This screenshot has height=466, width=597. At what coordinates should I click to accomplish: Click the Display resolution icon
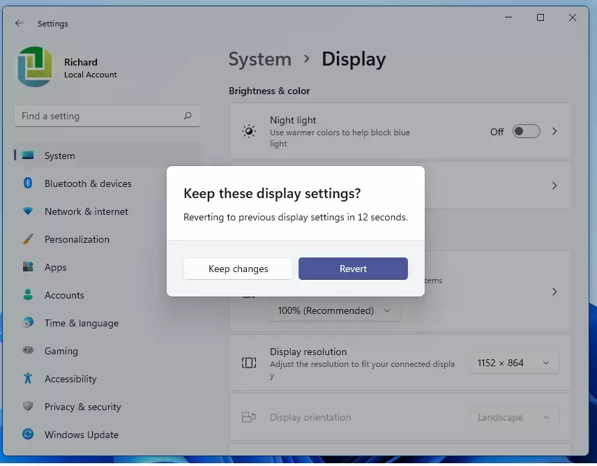[249, 363]
